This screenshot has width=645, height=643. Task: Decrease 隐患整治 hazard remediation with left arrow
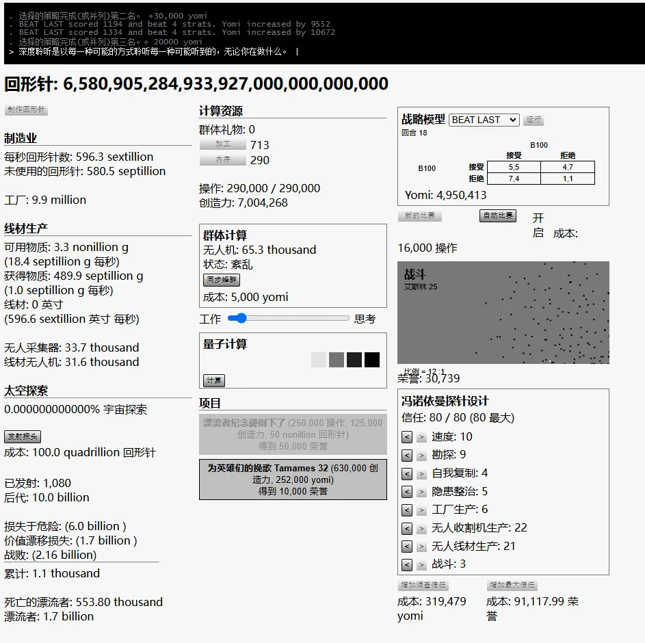407,492
